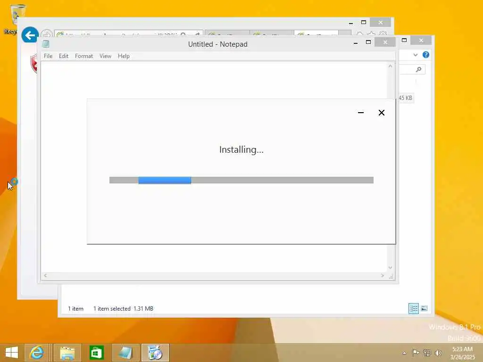Switch File Explorer to details view
The width and height of the screenshot is (483, 362).
(x=413, y=308)
